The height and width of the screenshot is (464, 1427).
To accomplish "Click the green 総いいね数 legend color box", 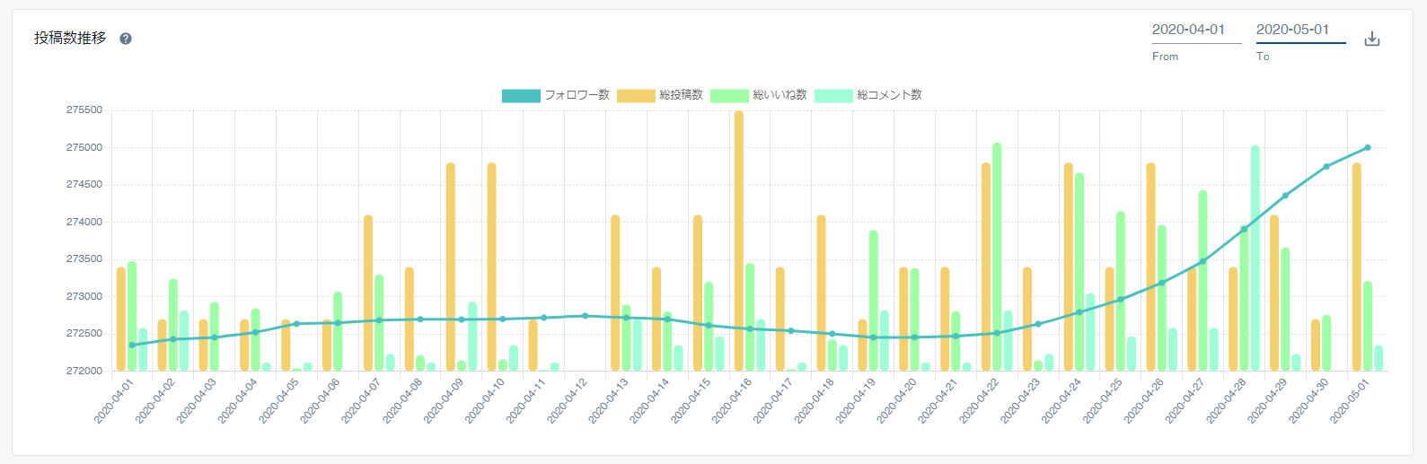I will pos(729,95).
